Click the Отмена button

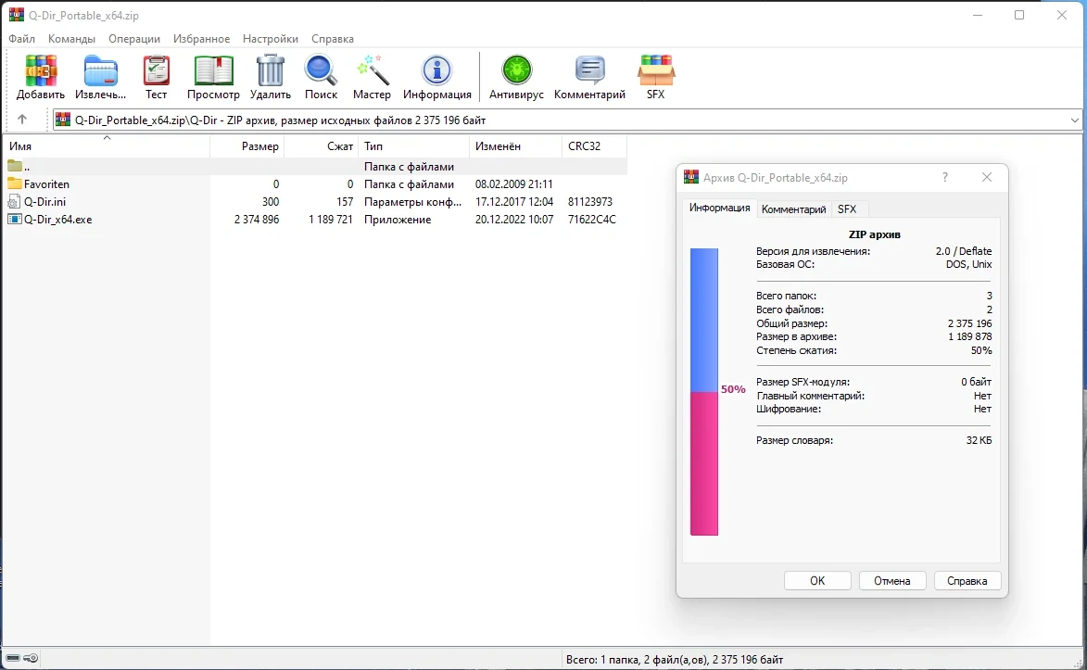click(x=892, y=580)
